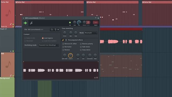Mute the Extra Hat track green dot
The image size is (172, 97).
[13, 24]
